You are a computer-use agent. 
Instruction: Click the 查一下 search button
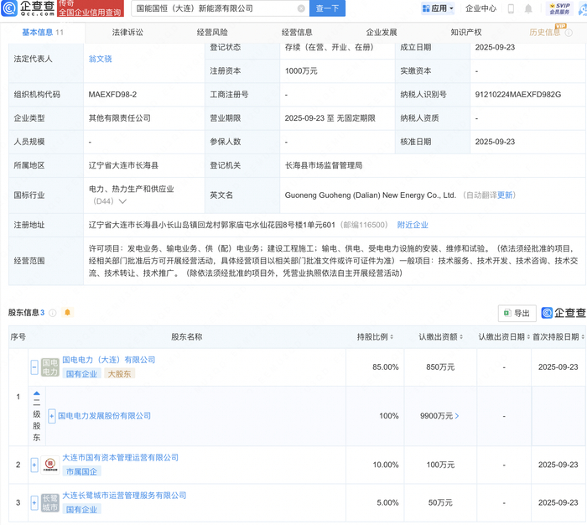tap(328, 8)
